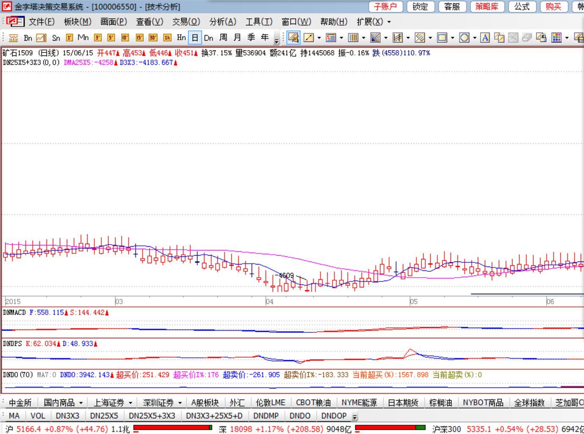The image size is (584, 434).
Task: Select the text annotation A tool
Action: point(485,38)
